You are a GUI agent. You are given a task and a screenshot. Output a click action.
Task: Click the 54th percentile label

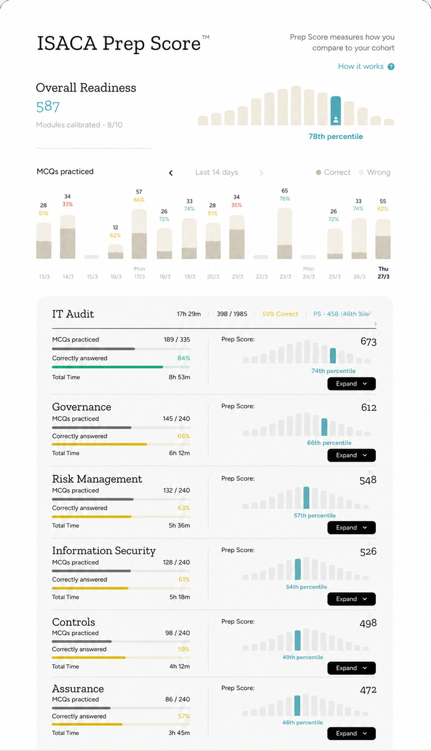[x=306, y=587]
